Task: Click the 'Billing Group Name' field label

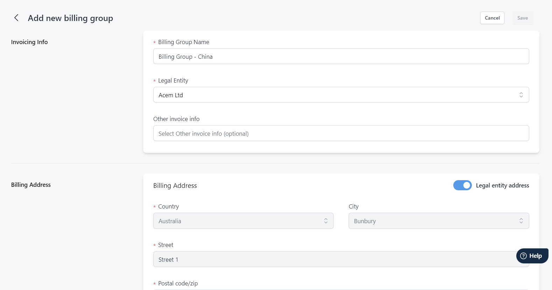Action: [x=183, y=42]
